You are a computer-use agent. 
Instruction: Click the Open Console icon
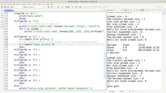[153, 10]
